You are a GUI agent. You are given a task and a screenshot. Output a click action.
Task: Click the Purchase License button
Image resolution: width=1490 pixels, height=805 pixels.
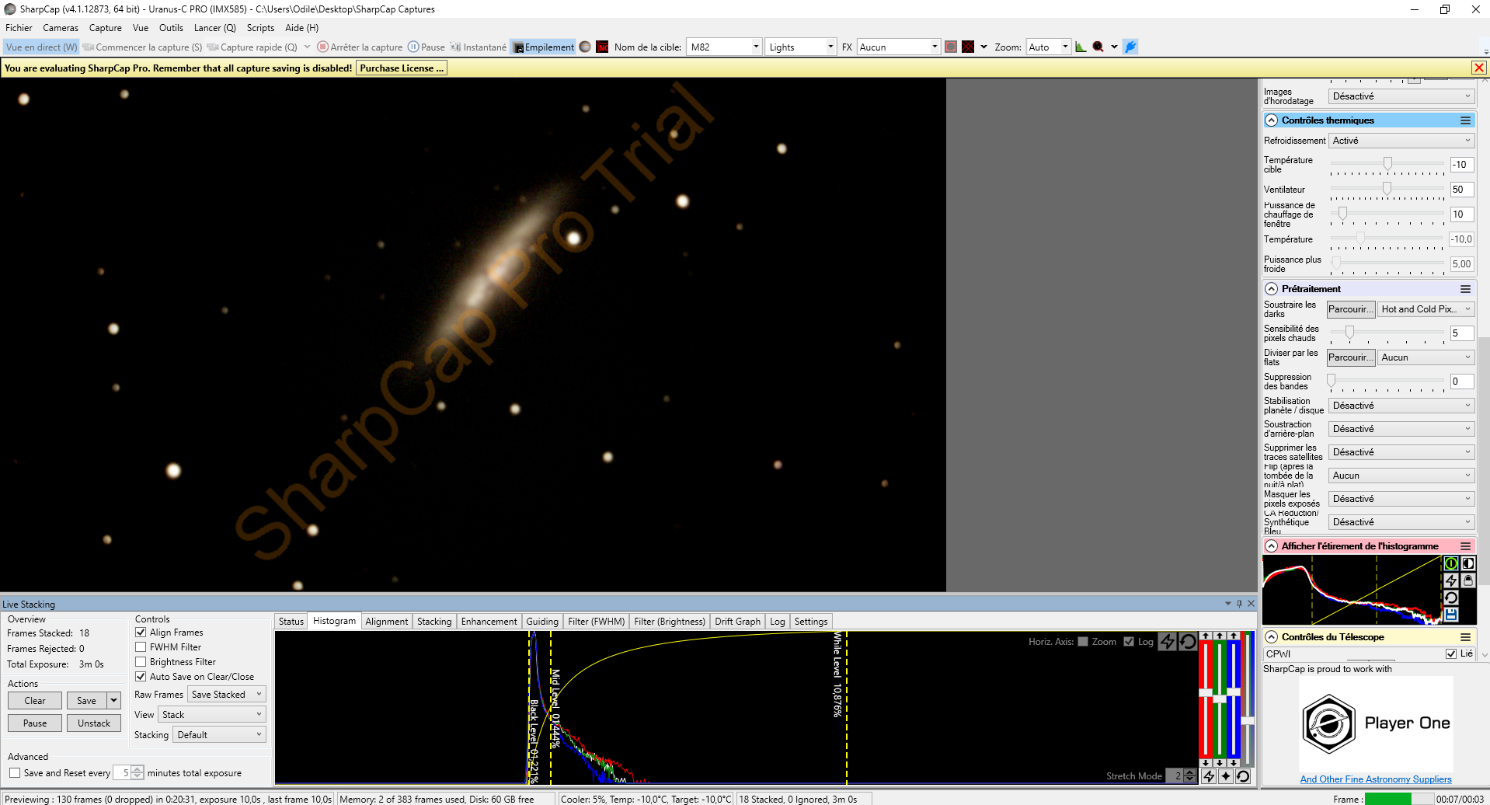pos(402,68)
